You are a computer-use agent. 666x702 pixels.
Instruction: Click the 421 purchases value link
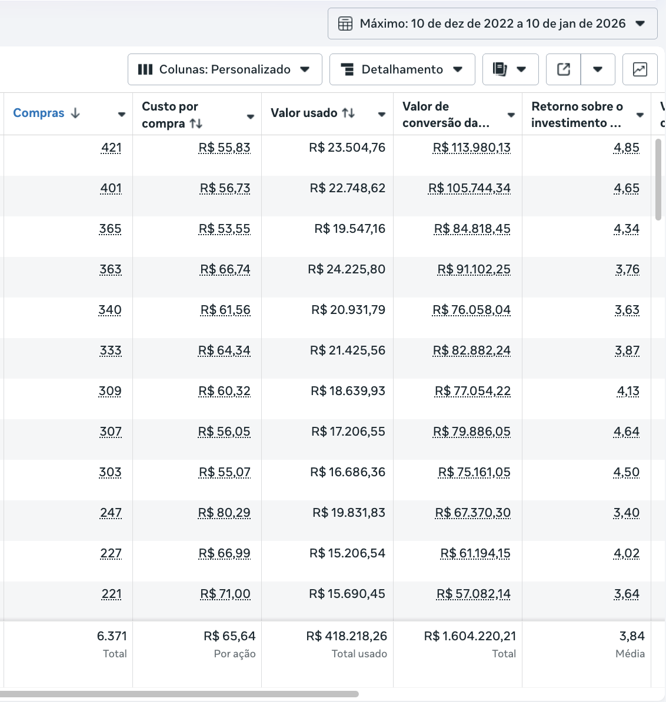point(111,148)
